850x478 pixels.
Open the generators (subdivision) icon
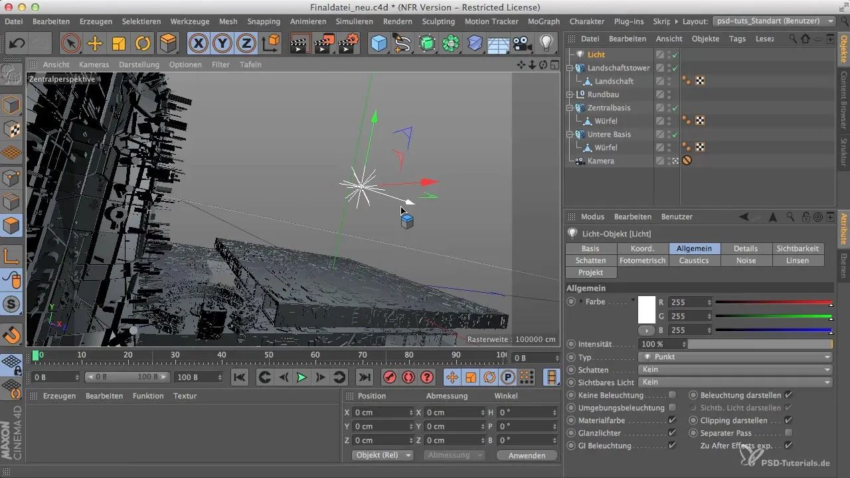pyautogui.click(x=427, y=44)
